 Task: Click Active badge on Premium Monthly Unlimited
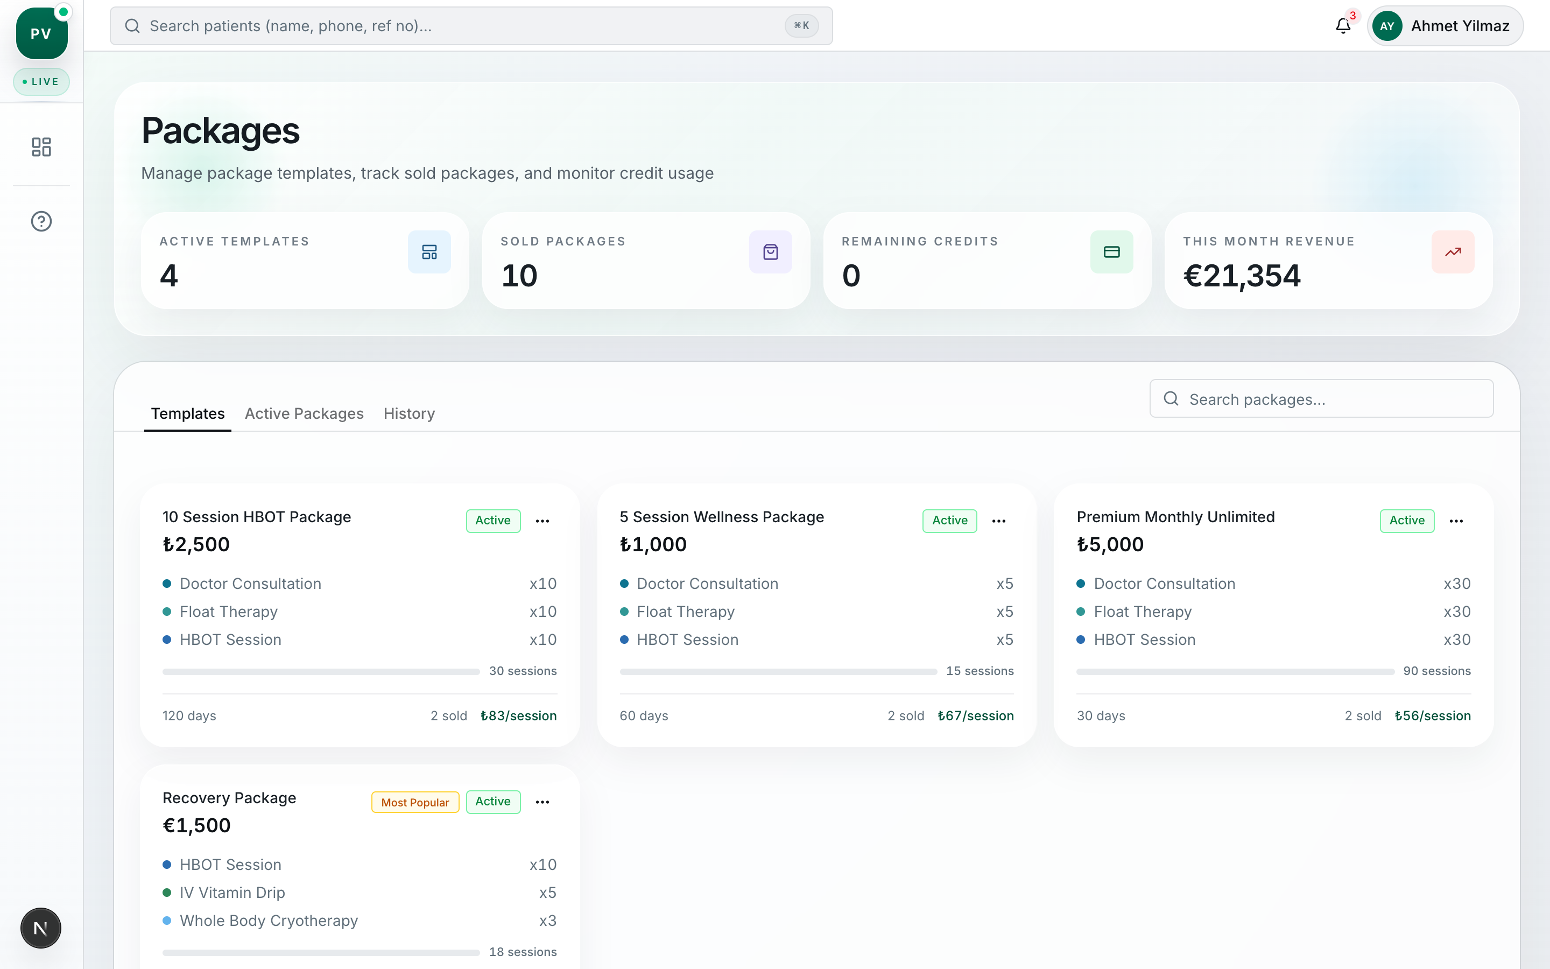point(1406,521)
